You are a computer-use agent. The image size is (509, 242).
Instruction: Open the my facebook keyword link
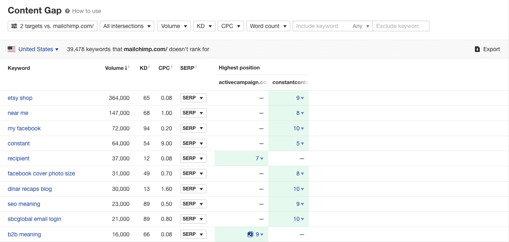tap(24, 128)
